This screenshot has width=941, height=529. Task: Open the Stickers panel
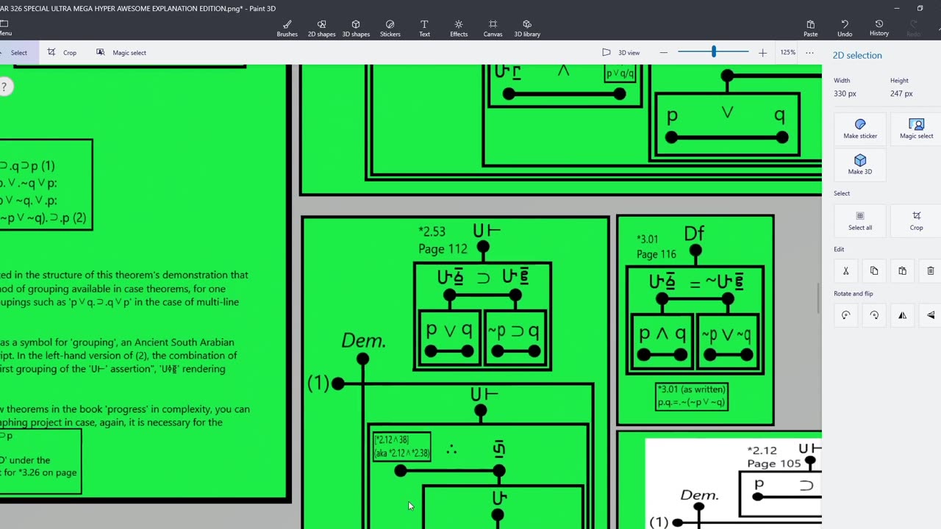tap(390, 28)
